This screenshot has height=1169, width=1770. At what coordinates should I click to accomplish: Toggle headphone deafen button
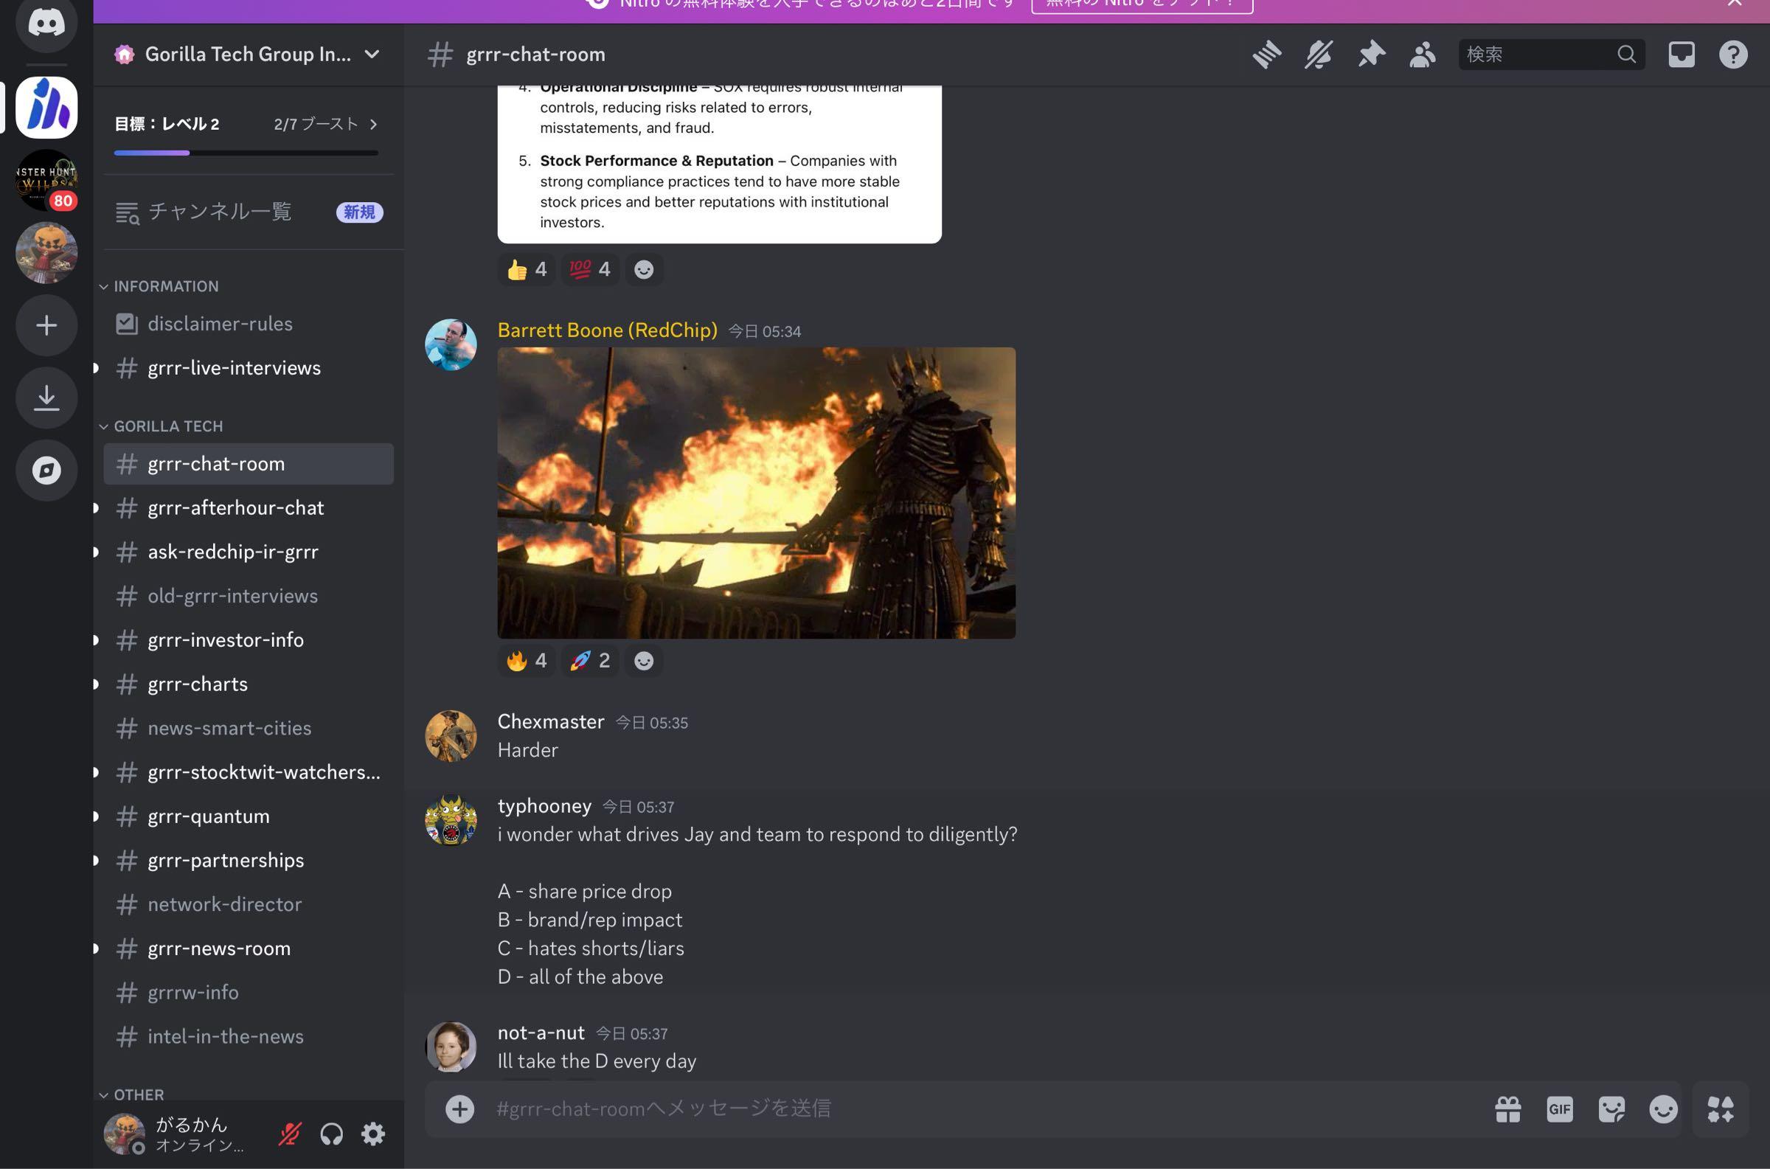[x=332, y=1134]
